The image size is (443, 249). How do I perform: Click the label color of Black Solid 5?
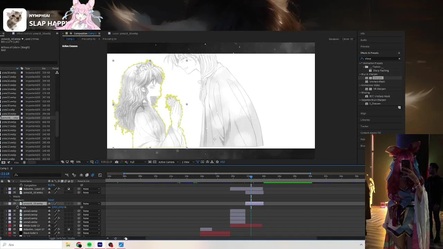click(9, 233)
